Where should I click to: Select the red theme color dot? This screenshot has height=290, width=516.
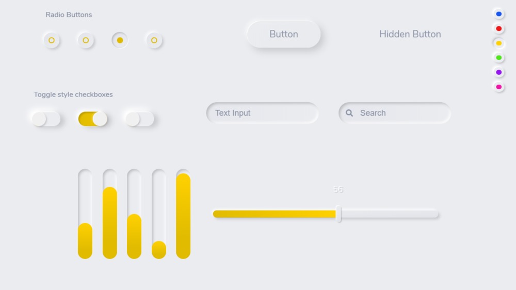click(x=498, y=28)
